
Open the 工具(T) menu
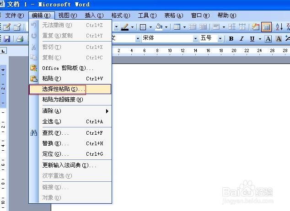(x=147, y=16)
